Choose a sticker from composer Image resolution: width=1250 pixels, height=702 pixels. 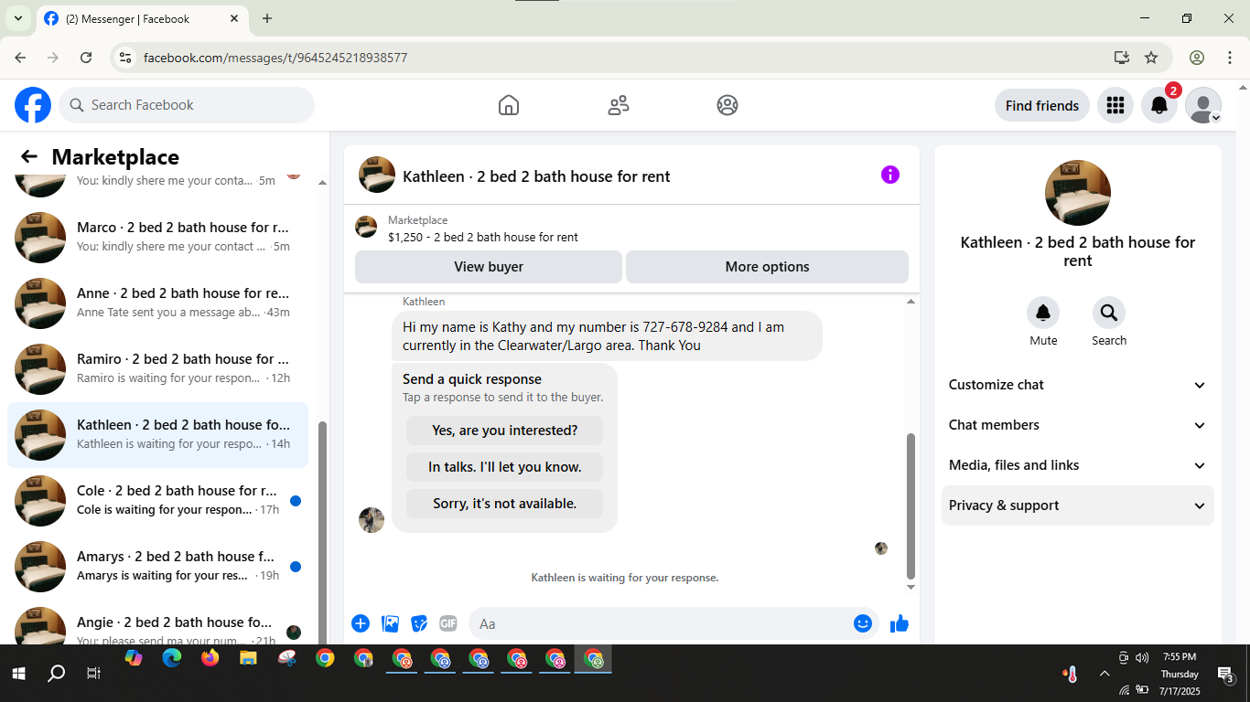coord(419,623)
